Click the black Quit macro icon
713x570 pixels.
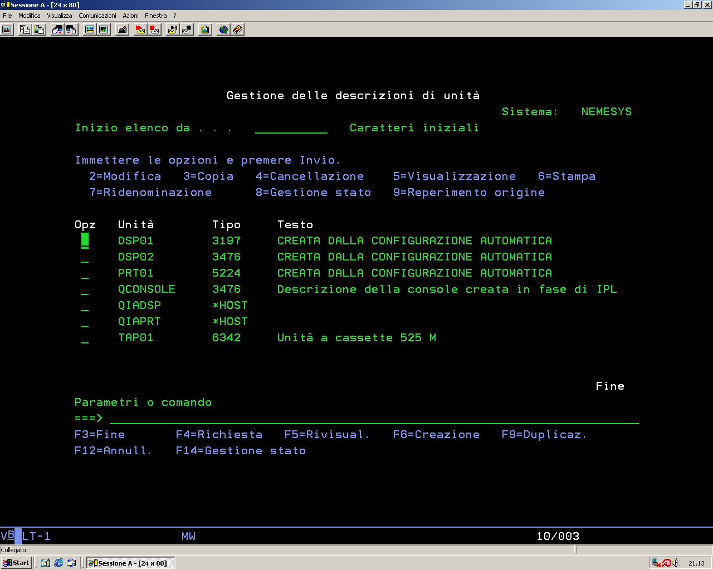pyautogui.click(x=187, y=30)
